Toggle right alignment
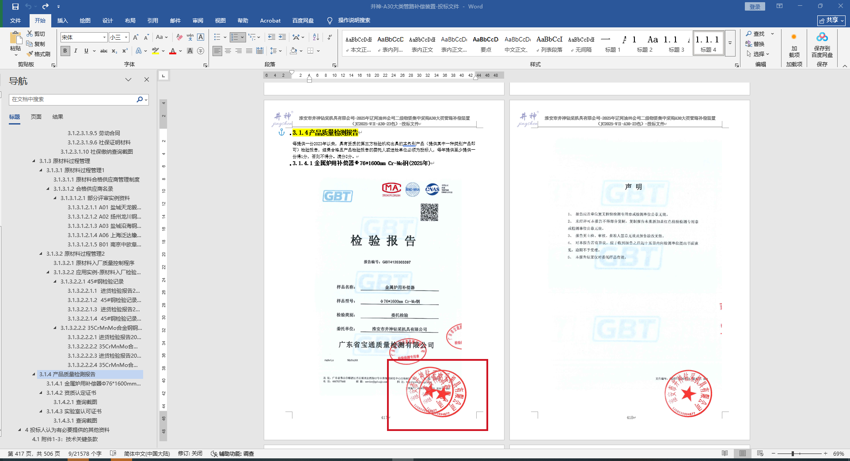The image size is (850, 461). pyautogui.click(x=239, y=51)
